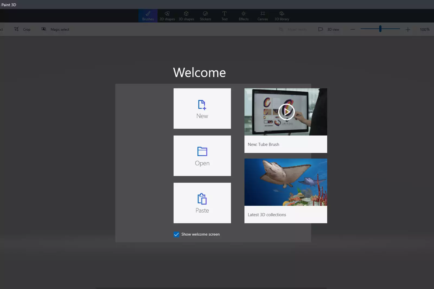The height and width of the screenshot is (289, 434).
Task: Click the Paste tile
Action: 202,203
